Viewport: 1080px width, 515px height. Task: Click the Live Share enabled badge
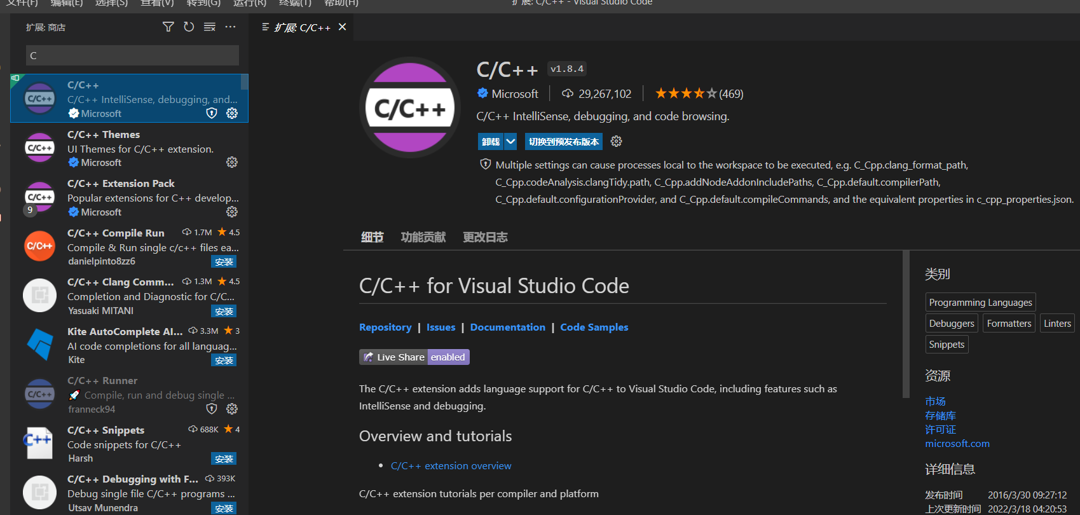click(x=414, y=357)
